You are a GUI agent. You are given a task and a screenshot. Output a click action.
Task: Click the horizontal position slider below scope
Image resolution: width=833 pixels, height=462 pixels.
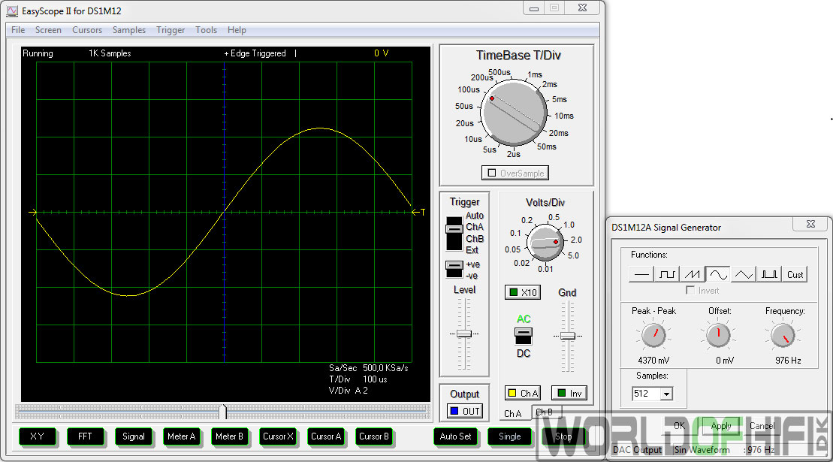222,411
